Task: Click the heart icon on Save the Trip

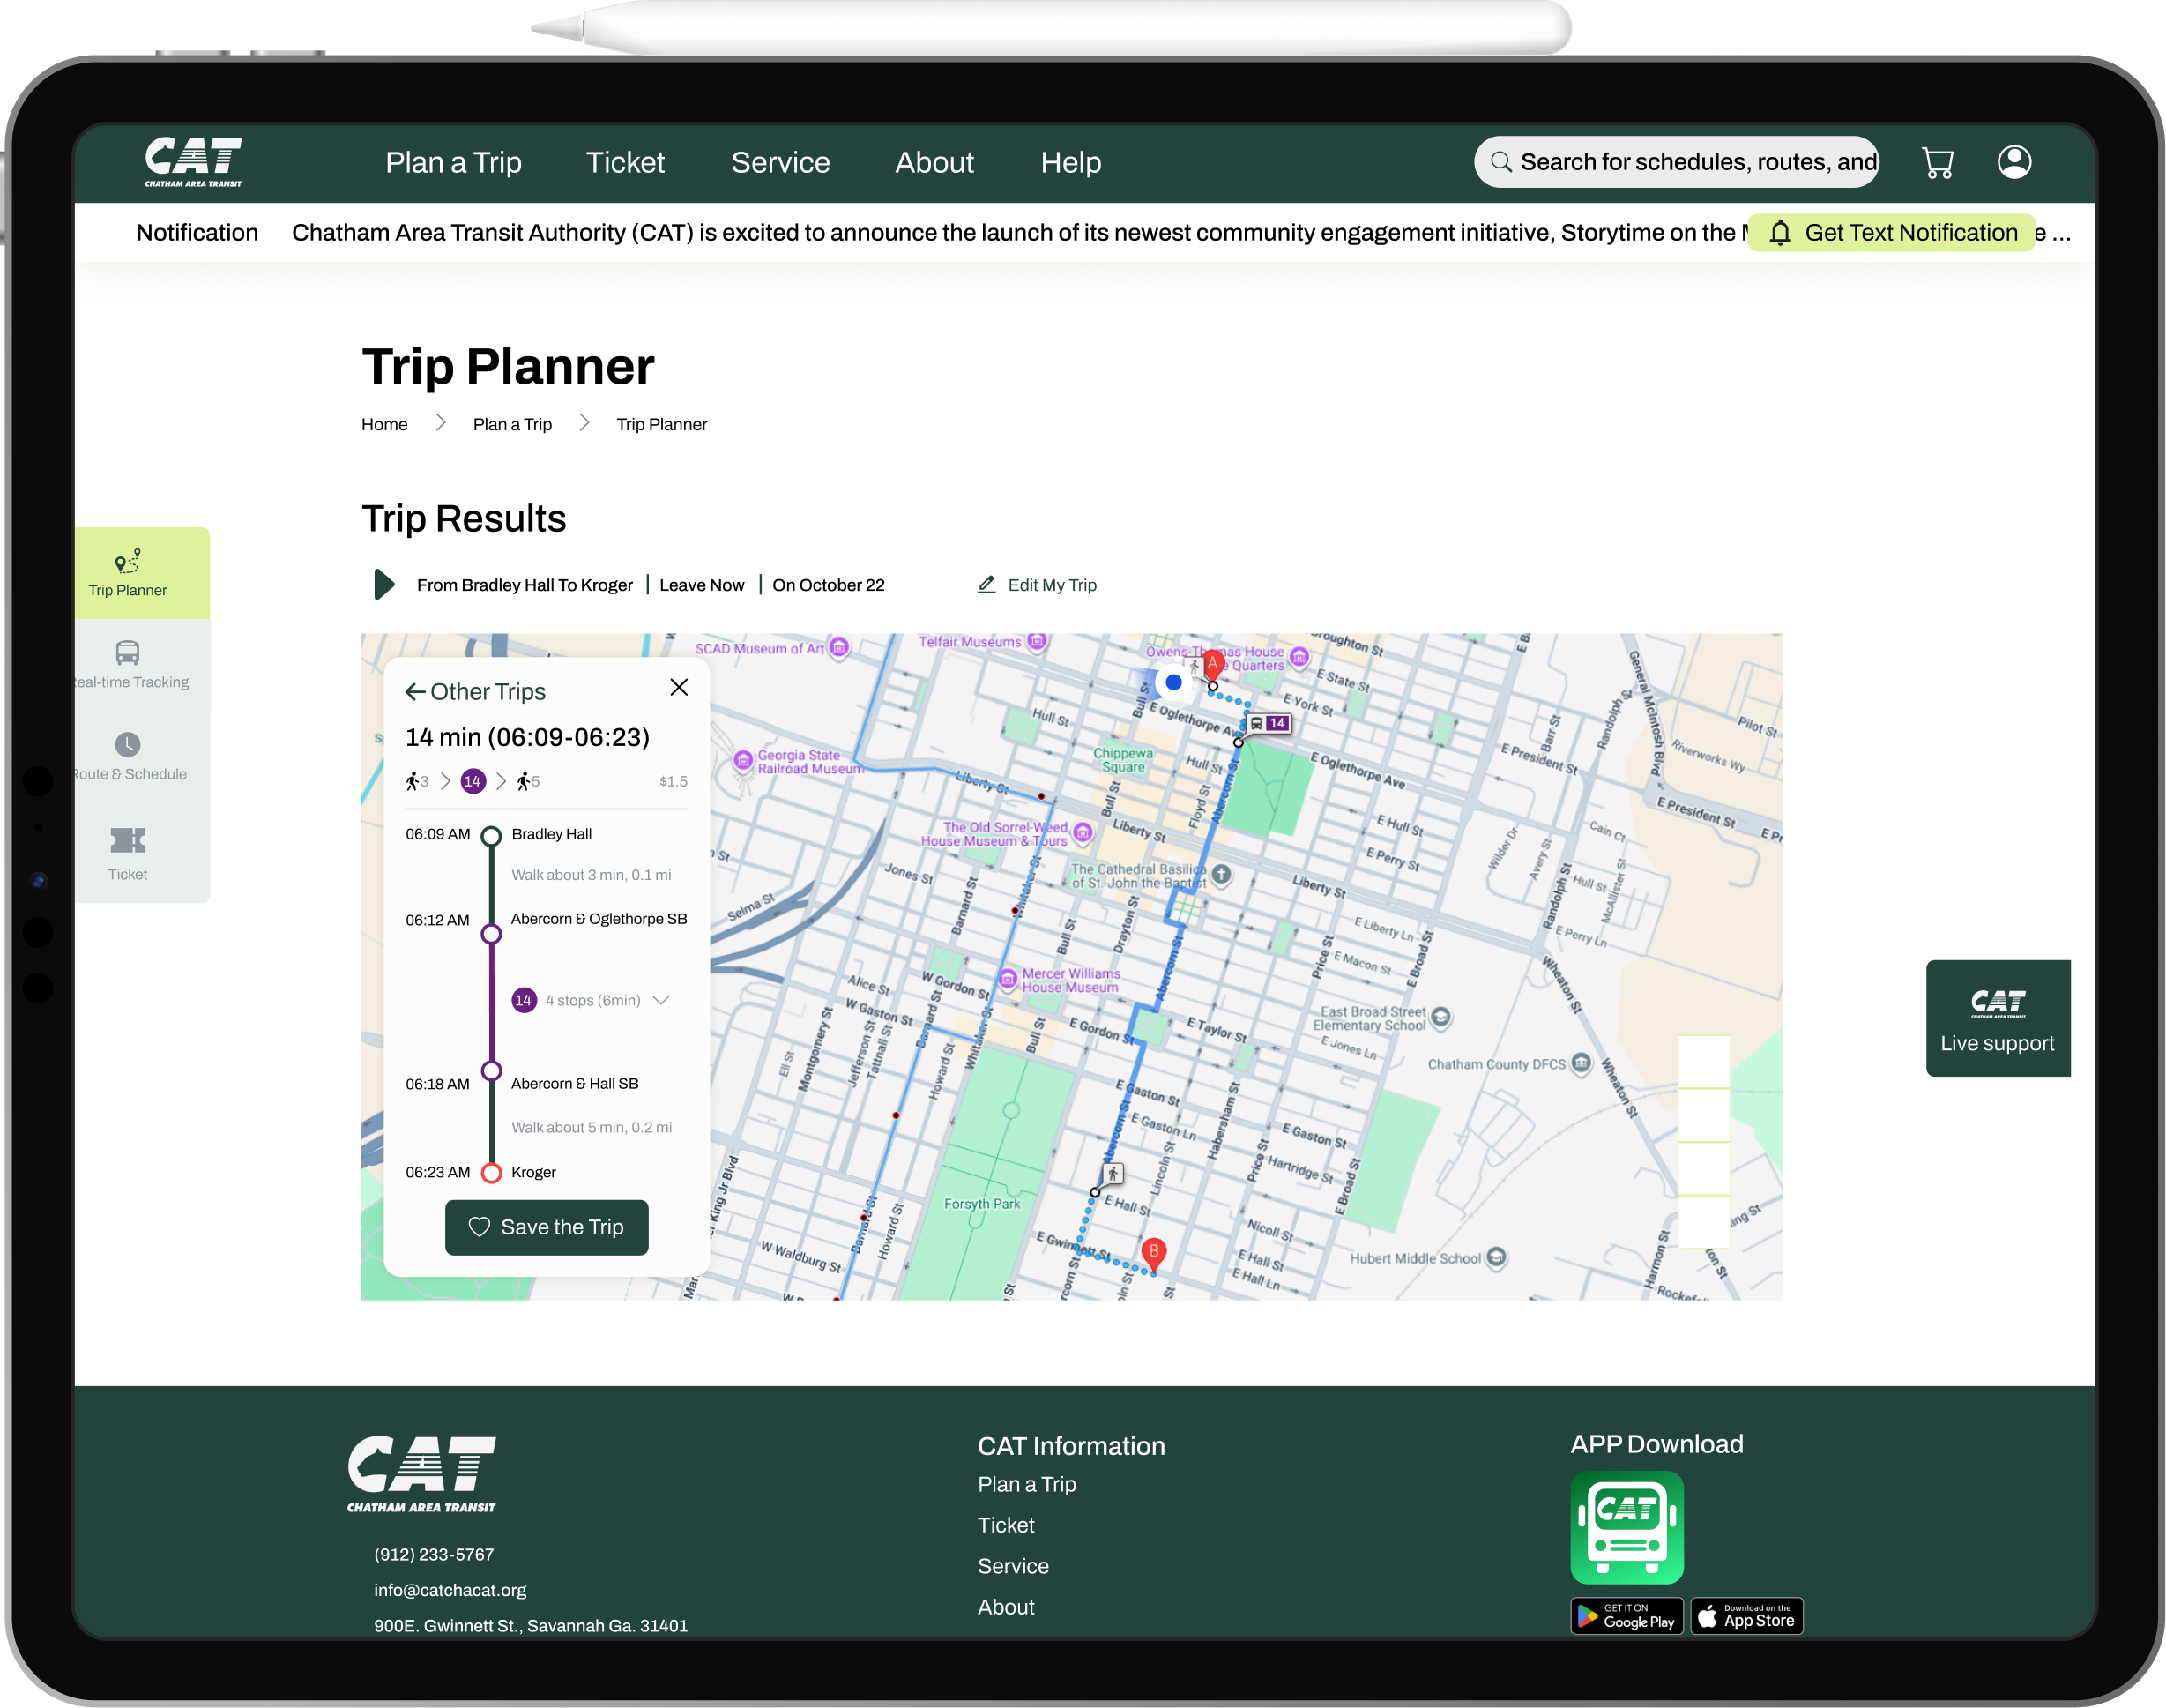Action: (480, 1227)
